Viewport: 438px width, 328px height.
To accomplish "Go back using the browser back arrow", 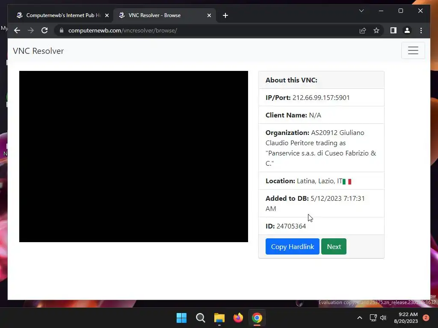I will (17, 30).
